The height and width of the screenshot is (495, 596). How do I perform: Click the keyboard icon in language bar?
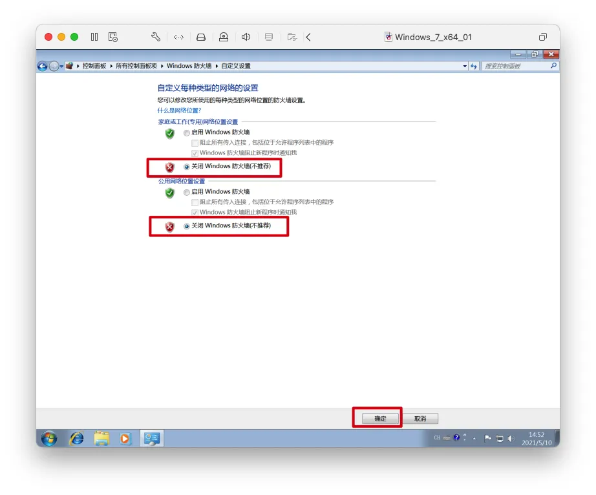tap(447, 438)
